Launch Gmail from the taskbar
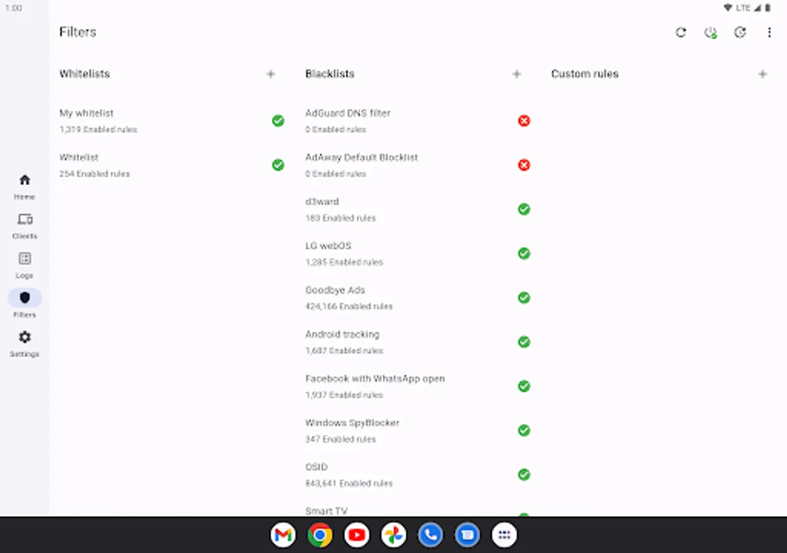 coord(283,535)
